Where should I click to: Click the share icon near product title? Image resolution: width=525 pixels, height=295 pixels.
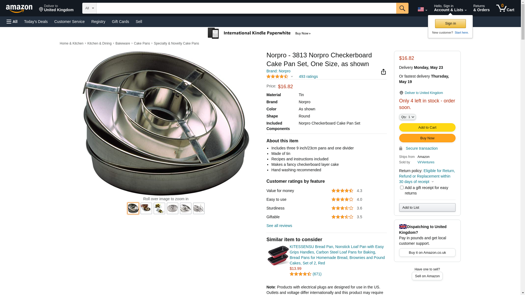pos(383,72)
